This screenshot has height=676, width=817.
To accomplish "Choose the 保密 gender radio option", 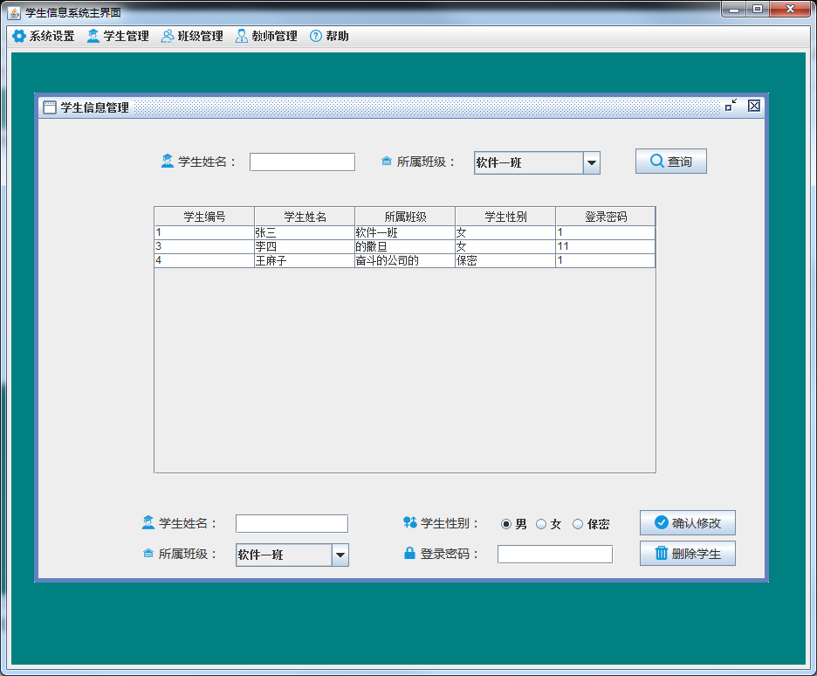I will coord(578,524).
